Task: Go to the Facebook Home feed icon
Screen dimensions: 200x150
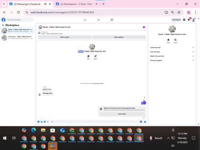Action: pyautogui.click(x=85, y=20)
